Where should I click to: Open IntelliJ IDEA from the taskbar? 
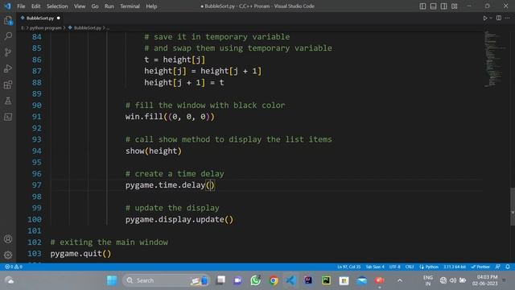(x=308, y=280)
